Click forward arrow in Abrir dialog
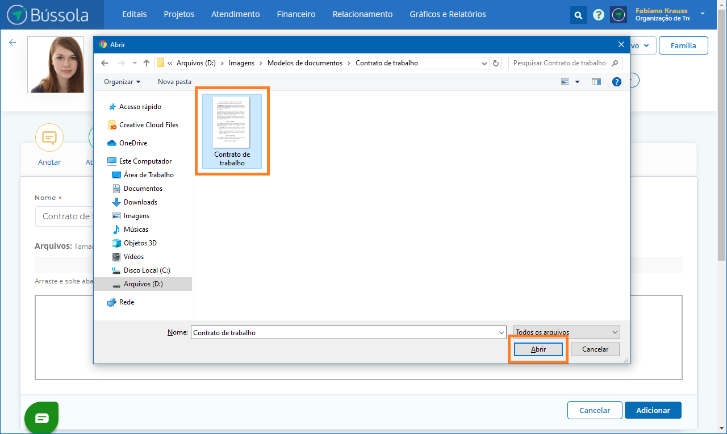 [x=121, y=63]
